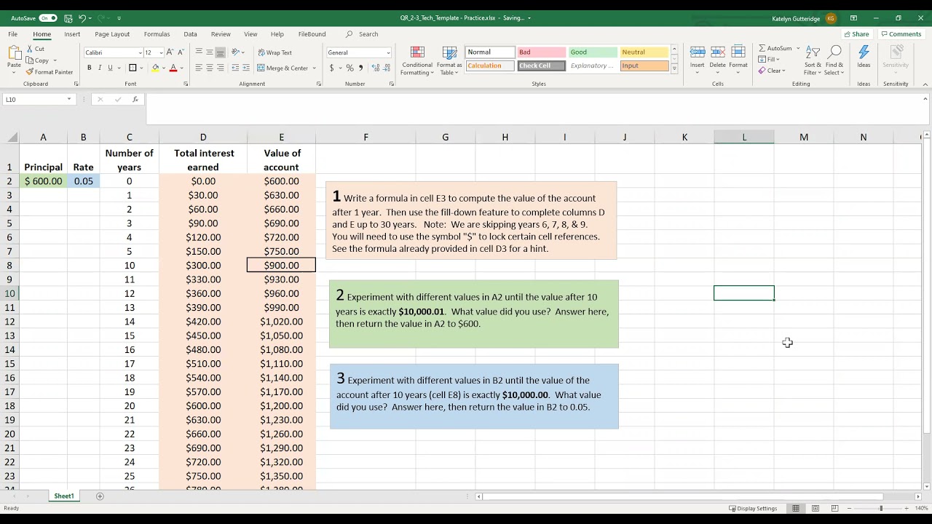Toggle Wrap Text
The height and width of the screenshot is (524, 932).
275,52
